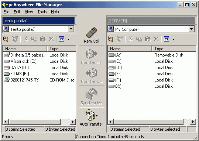Click Cut scissors icon in left pane
Image resolution: width=199 pixels, height=141 pixels.
26,39
